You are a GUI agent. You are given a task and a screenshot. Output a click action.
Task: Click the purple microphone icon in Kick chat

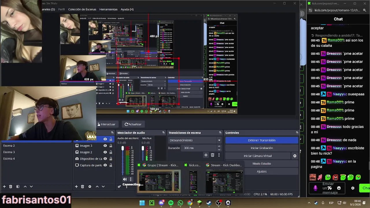[315, 188]
